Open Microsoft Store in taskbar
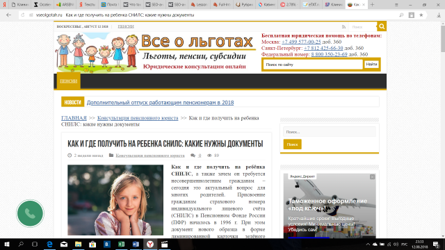The width and height of the screenshot is (445, 250). (92, 244)
